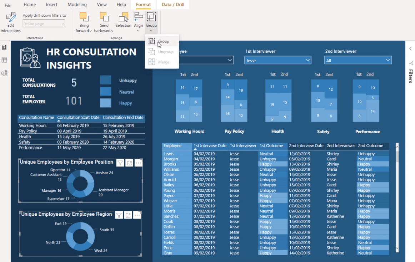
Task: Choose Ungroup from the dropdown menu
Action: pos(162,51)
